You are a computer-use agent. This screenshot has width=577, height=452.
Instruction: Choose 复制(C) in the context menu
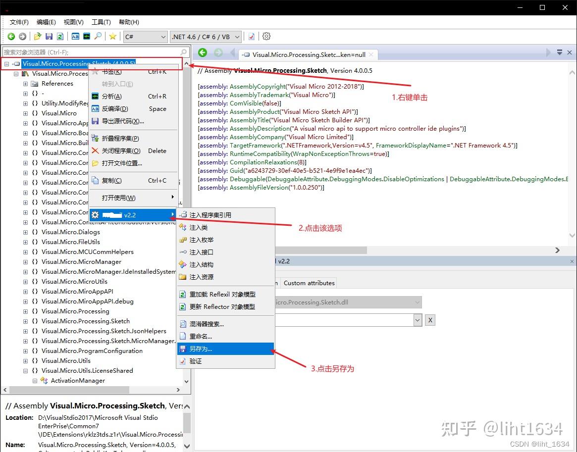pyautogui.click(x=133, y=181)
